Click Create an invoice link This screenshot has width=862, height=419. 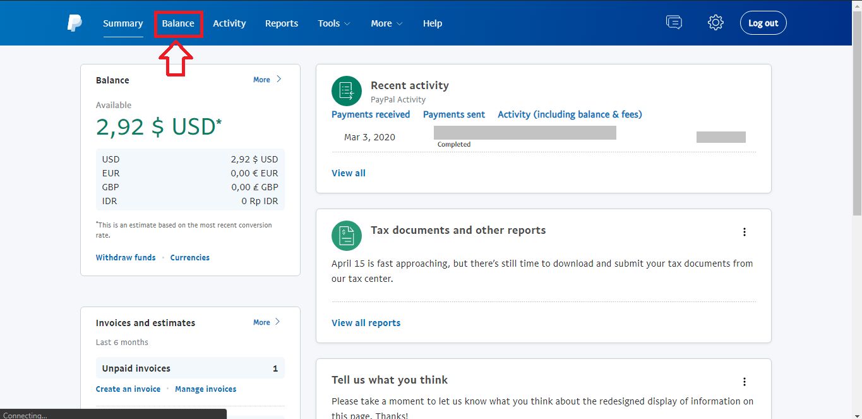[128, 389]
